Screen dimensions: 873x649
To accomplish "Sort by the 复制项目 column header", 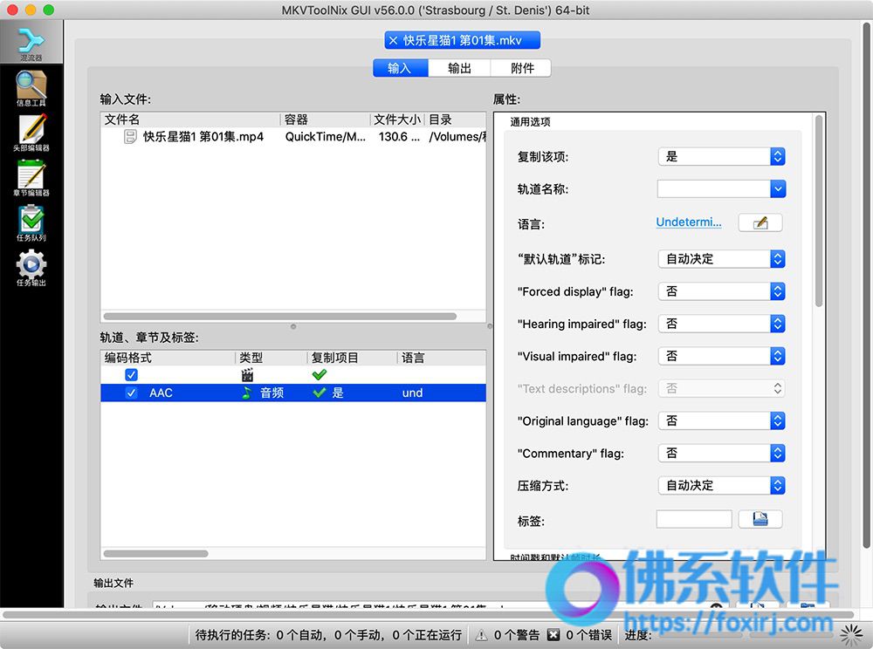I will 352,358.
